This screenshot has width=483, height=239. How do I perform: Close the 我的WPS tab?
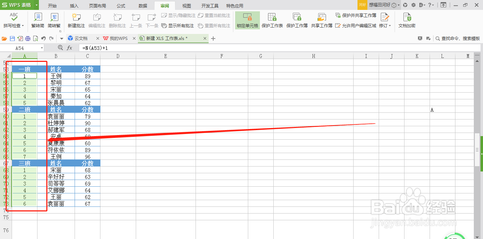134,39
